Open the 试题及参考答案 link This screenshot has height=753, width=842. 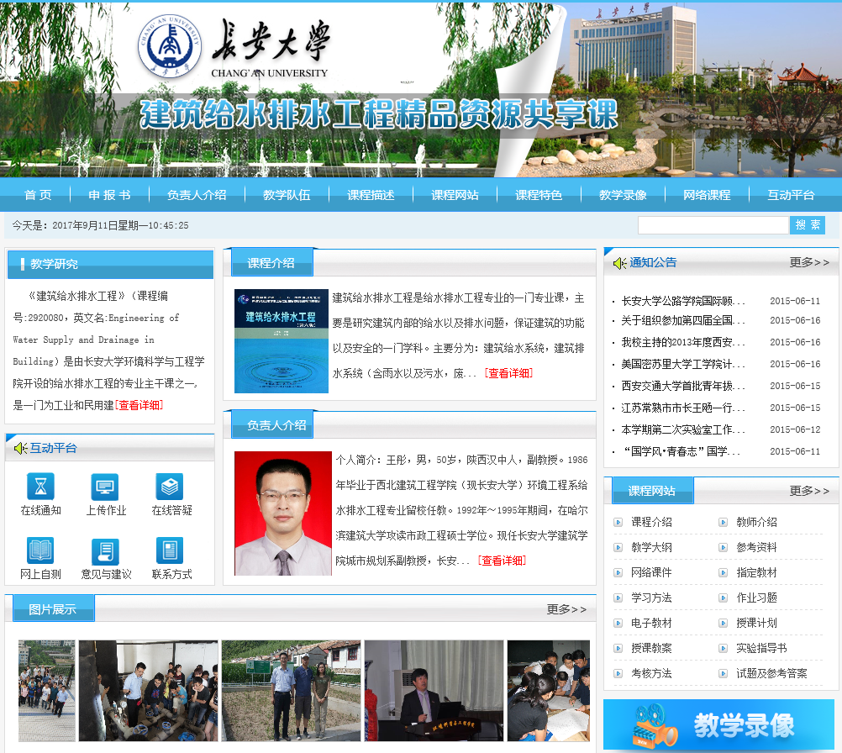[771, 673]
